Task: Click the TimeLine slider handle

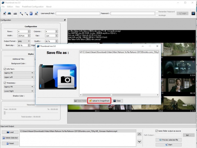Action: 5,113
